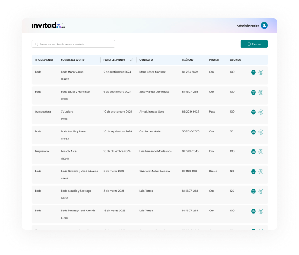The image size is (299, 255).
Task: Click the Tipo de Evento column header
Action: click(x=44, y=60)
